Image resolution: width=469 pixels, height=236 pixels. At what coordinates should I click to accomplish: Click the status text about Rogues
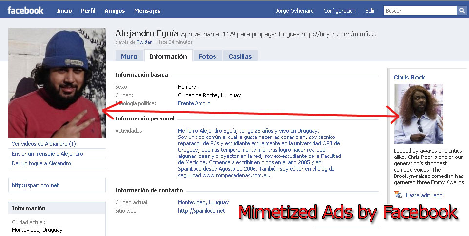pos(277,34)
